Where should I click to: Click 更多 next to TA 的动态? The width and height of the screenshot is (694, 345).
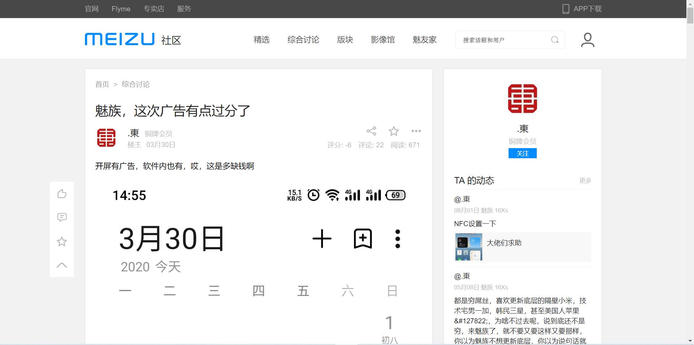point(585,181)
